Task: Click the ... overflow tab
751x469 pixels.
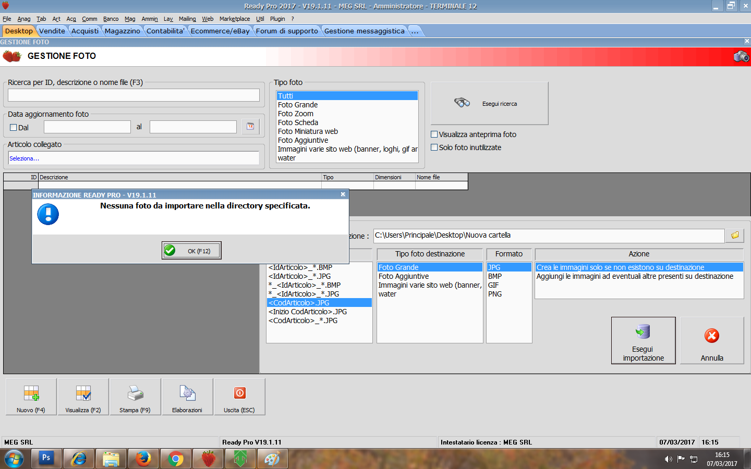Action: tap(415, 31)
